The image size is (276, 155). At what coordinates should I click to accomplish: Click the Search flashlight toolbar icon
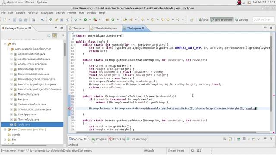click(x=131, y=20)
